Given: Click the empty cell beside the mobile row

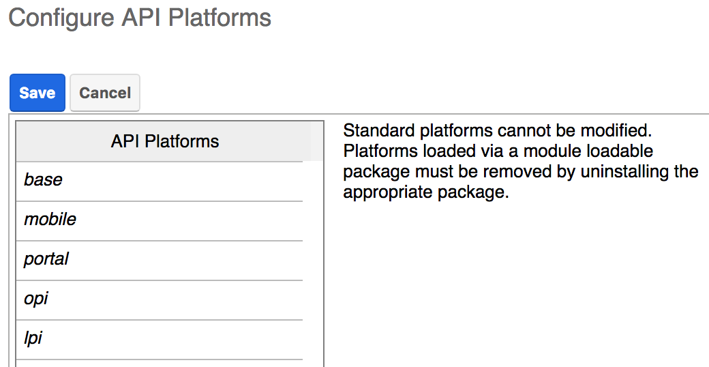Looking at the screenshot, I should [x=313, y=220].
